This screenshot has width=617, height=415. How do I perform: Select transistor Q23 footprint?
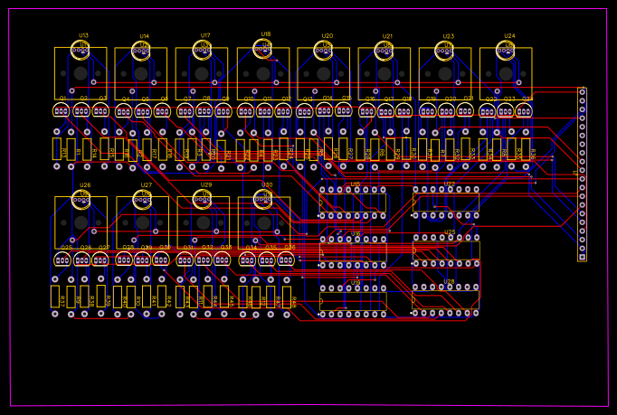pyautogui.click(x=505, y=110)
